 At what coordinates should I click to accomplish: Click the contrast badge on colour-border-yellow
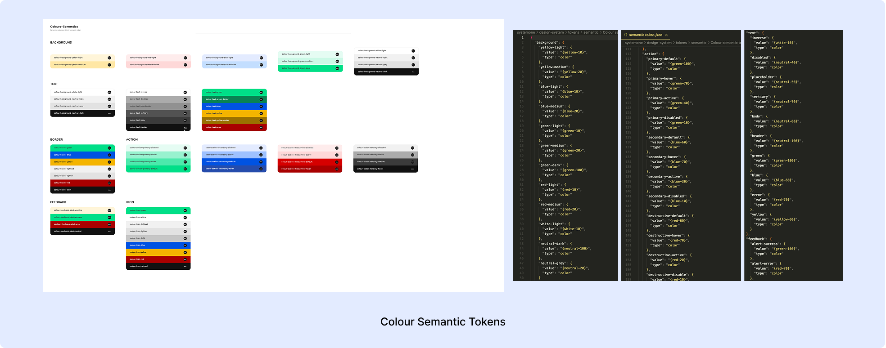coord(109,162)
